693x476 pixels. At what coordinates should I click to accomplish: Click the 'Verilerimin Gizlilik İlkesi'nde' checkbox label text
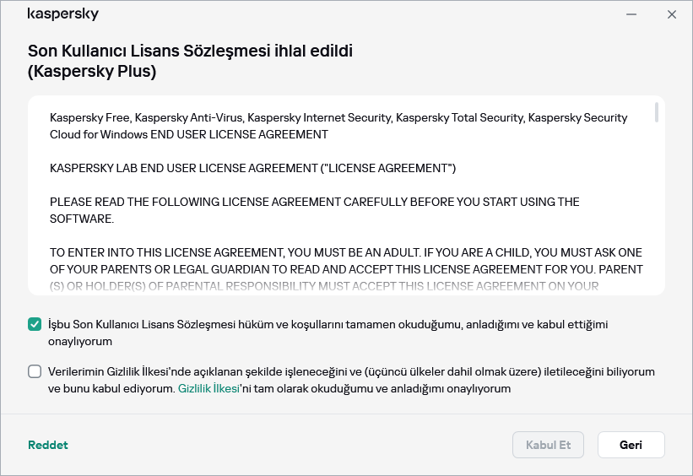[x=338, y=371]
